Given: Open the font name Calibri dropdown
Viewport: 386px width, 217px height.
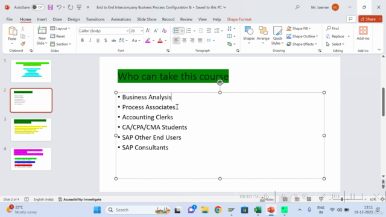Looking at the screenshot, I should 127,31.
